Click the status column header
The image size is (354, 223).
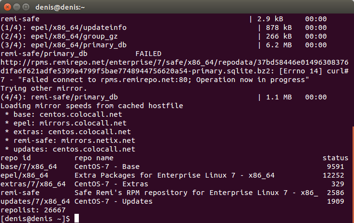click(335, 158)
